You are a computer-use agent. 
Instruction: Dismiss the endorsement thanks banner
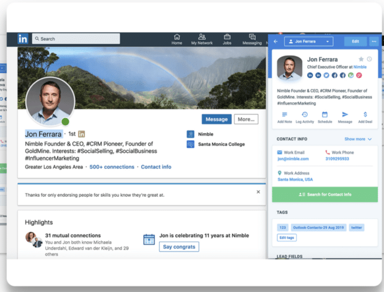coord(258,192)
